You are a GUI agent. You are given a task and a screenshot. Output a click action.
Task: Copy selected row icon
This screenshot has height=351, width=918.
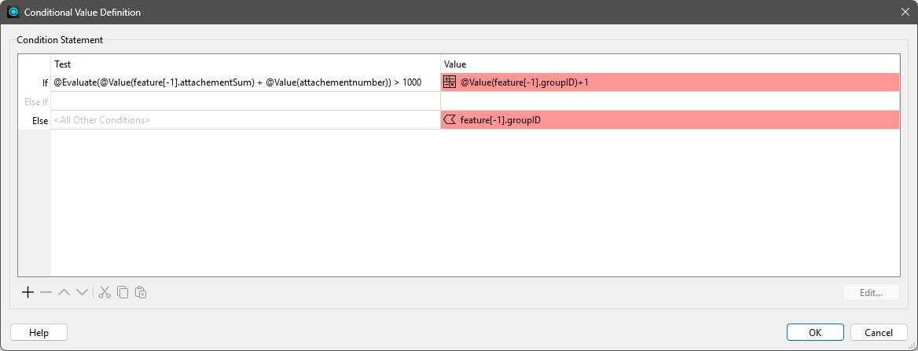(123, 292)
